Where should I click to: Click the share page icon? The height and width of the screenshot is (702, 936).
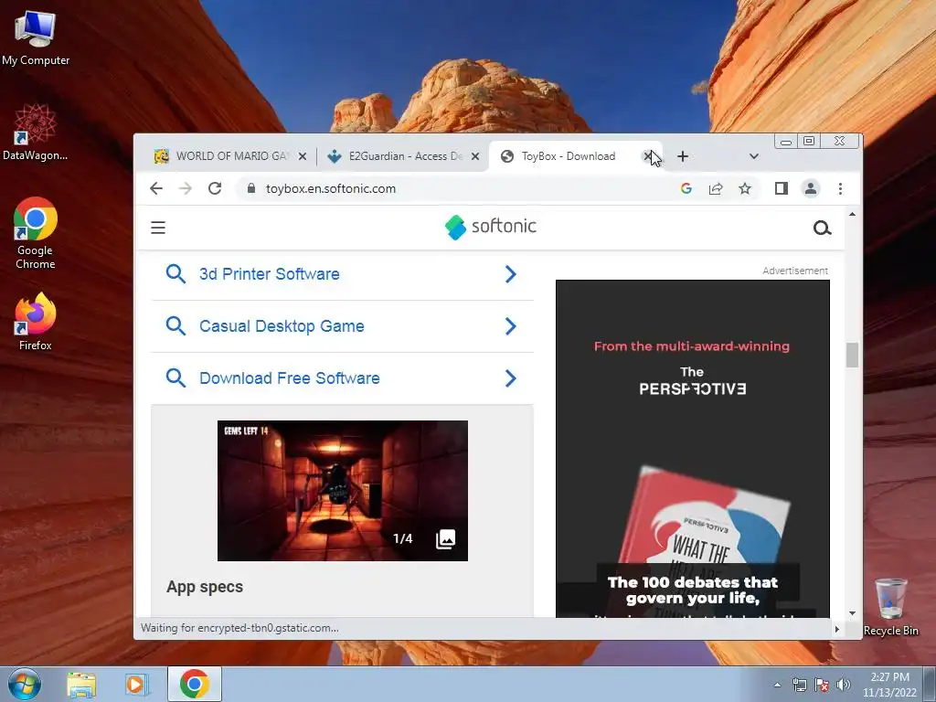[716, 188]
